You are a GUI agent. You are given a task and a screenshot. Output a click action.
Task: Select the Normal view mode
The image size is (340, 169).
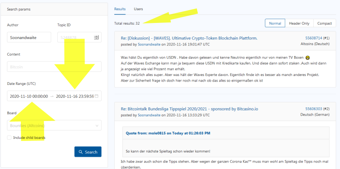click(275, 23)
